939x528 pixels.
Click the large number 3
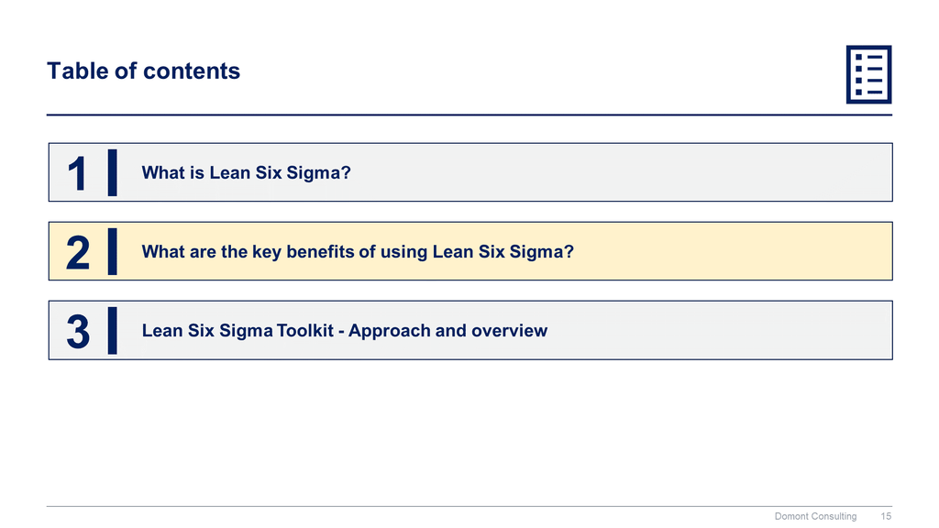78,331
